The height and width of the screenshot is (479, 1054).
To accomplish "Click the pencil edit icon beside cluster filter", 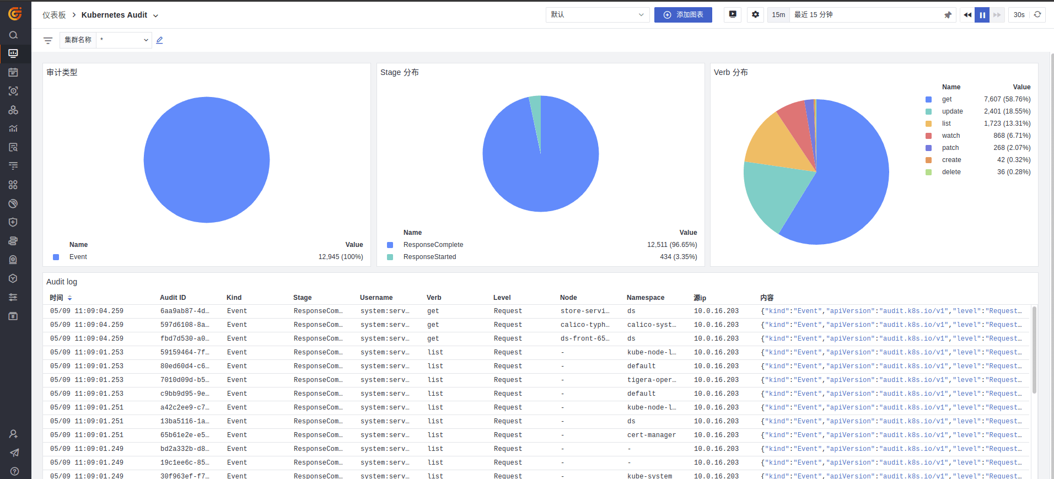I will 159,40.
